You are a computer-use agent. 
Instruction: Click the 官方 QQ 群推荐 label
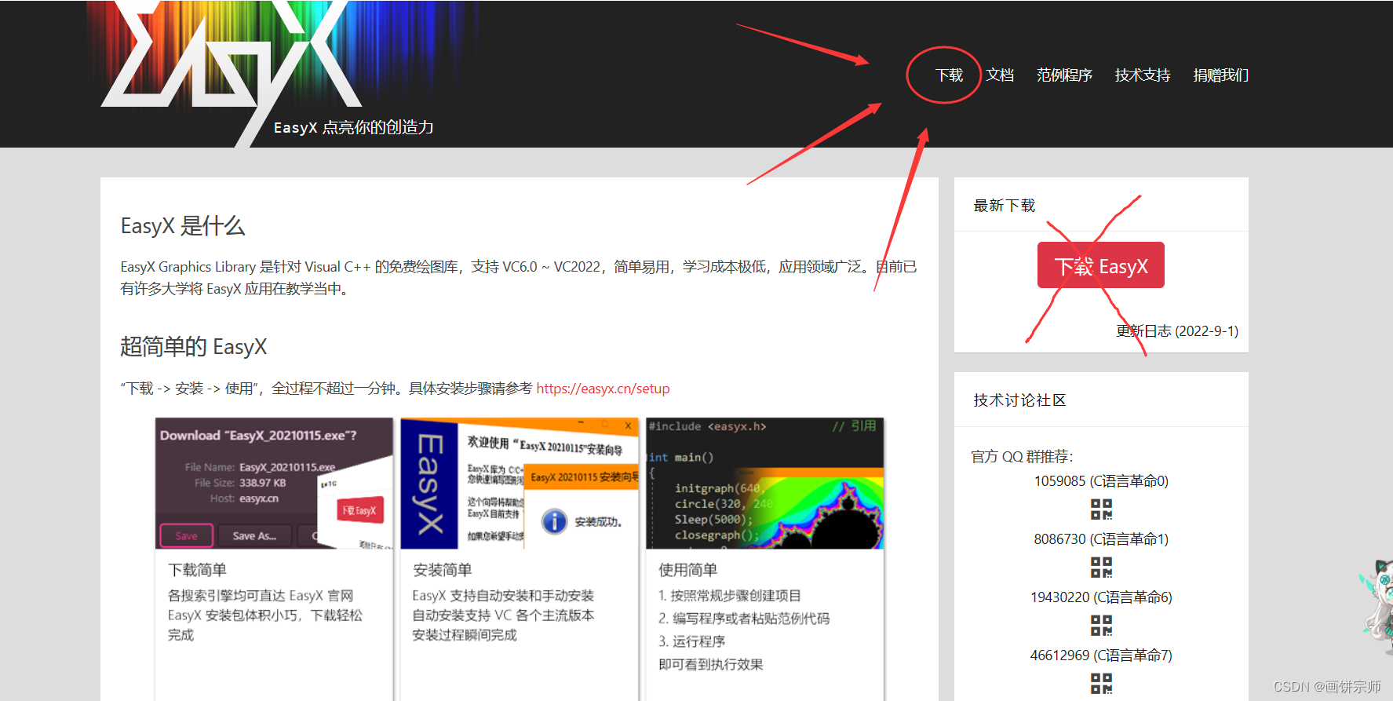coord(1022,457)
